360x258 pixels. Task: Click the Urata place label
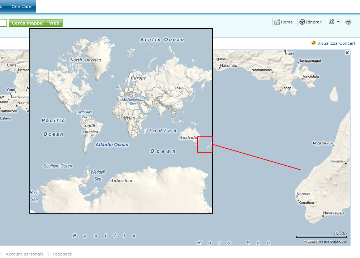[x=12, y=65]
